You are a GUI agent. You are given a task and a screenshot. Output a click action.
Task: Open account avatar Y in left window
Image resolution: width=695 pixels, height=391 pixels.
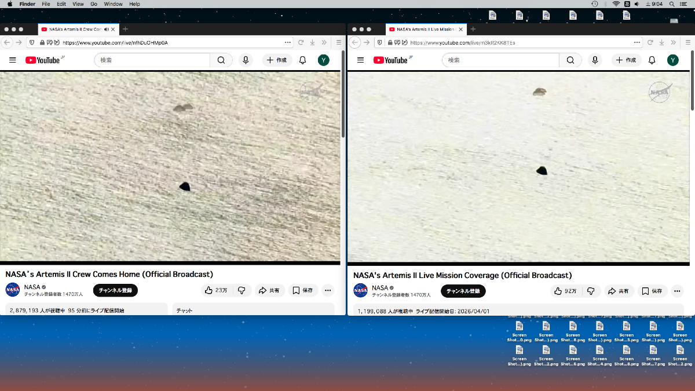[x=324, y=60]
